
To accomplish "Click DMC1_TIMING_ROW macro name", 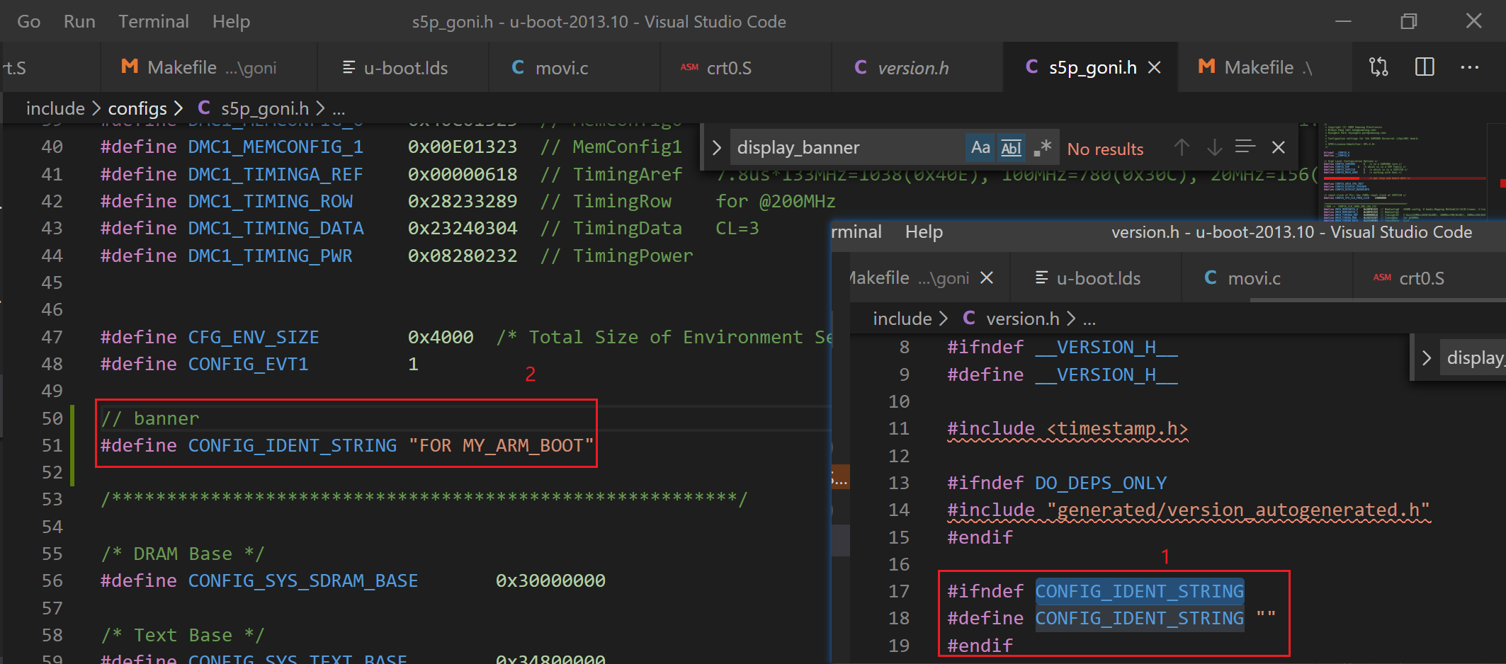I will [x=270, y=201].
